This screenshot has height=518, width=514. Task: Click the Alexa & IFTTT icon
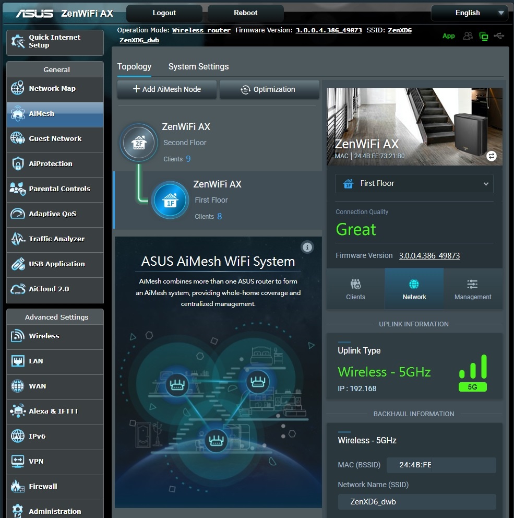click(x=18, y=411)
